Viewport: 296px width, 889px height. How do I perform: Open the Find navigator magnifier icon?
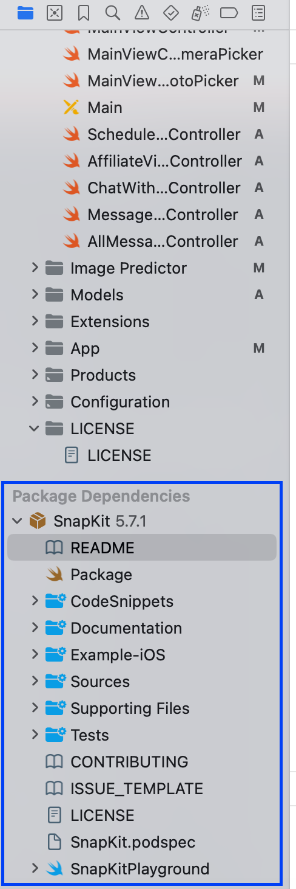112,12
